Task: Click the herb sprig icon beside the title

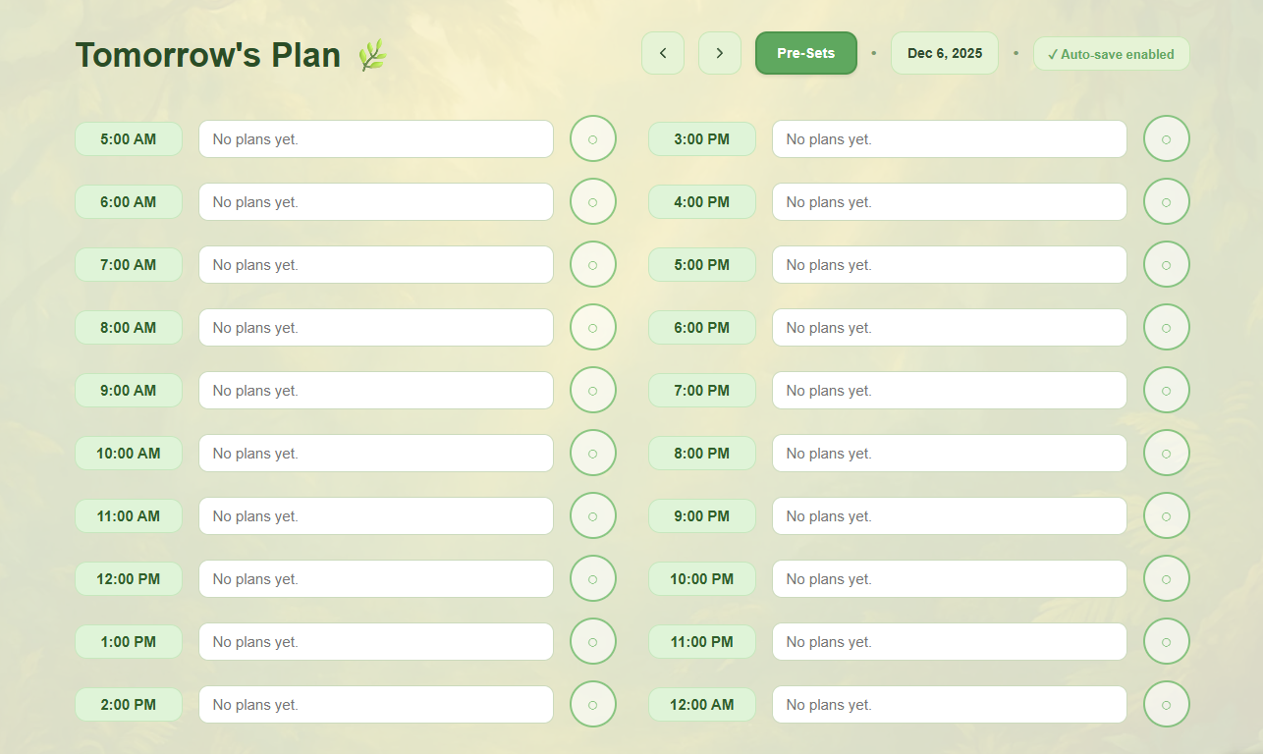Action: coord(372,56)
